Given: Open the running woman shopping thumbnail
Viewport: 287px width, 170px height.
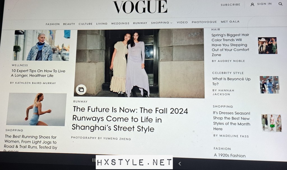Looking at the screenshot, I should point(36,109).
